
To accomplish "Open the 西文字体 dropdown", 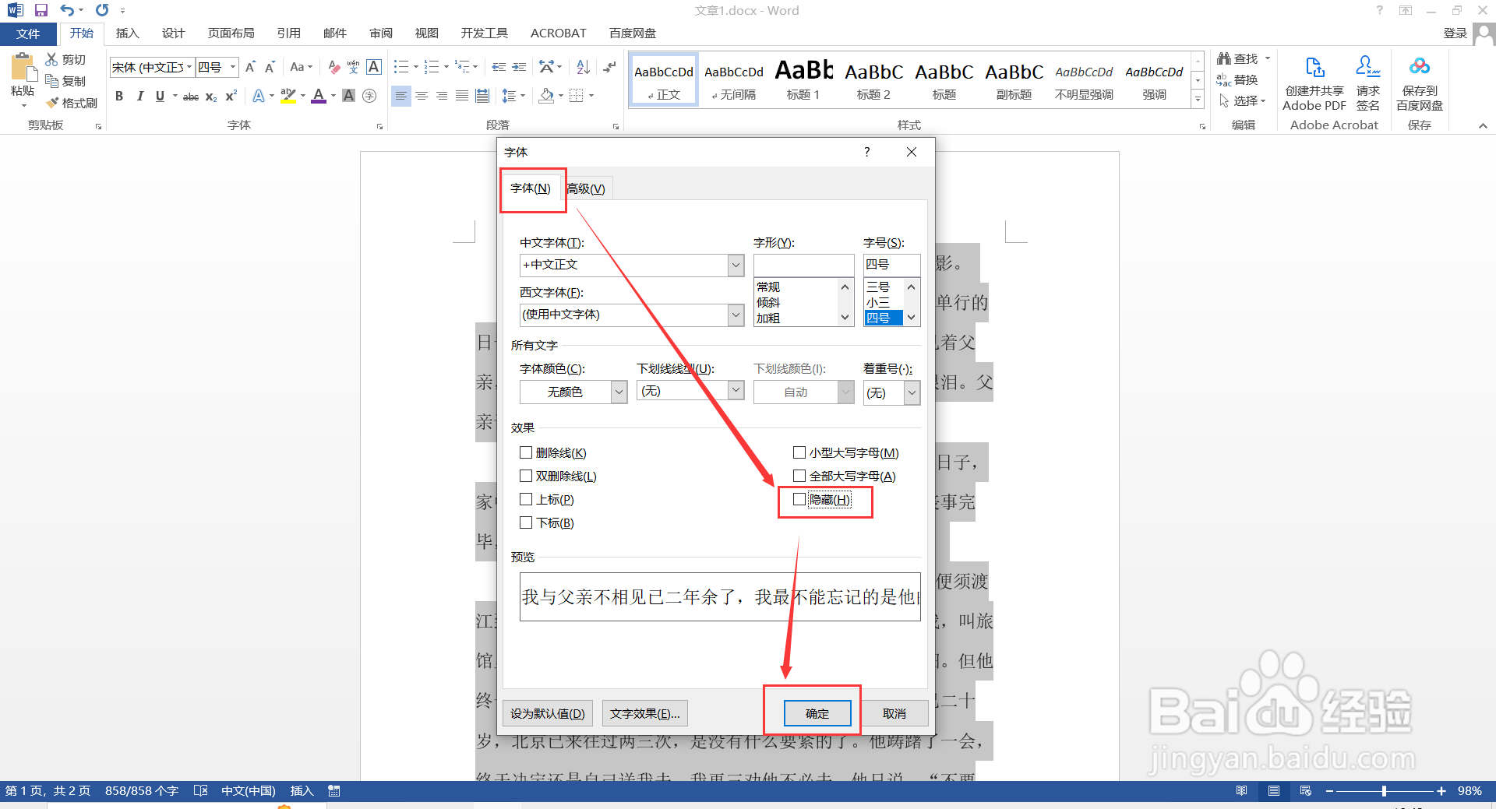I will pyautogui.click(x=736, y=315).
